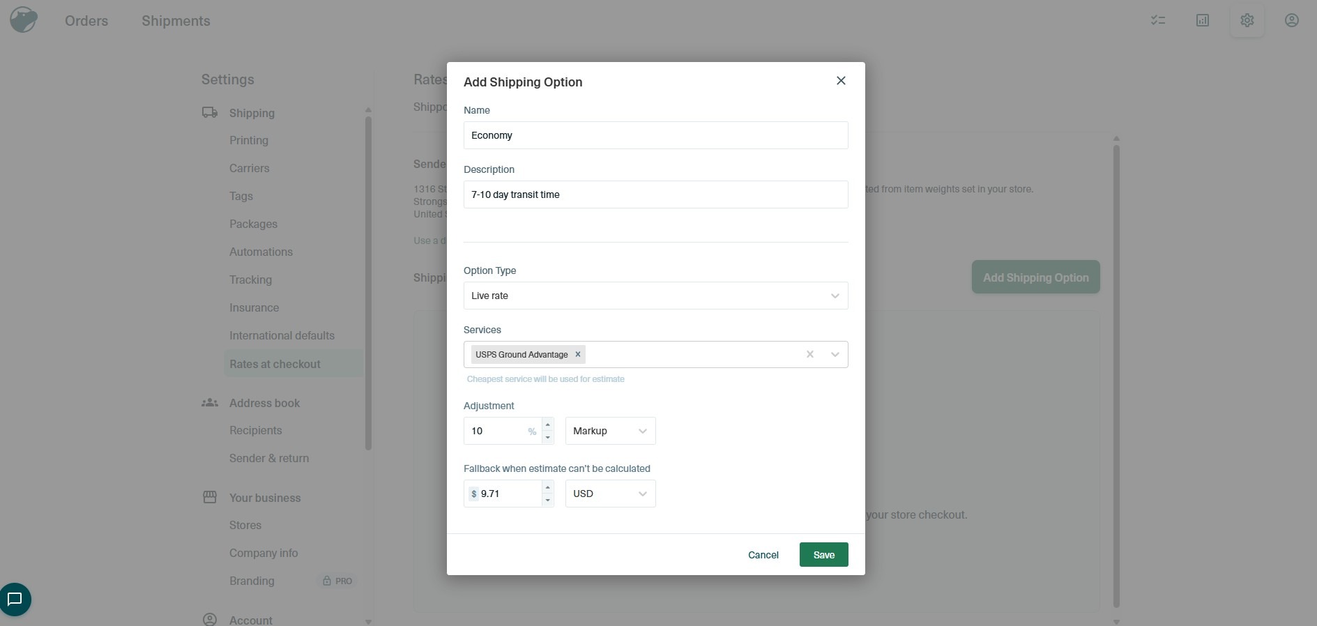Screen dimensions: 1317x626
Task: Edit the Name field containing Economy
Action: [x=655, y=135]
